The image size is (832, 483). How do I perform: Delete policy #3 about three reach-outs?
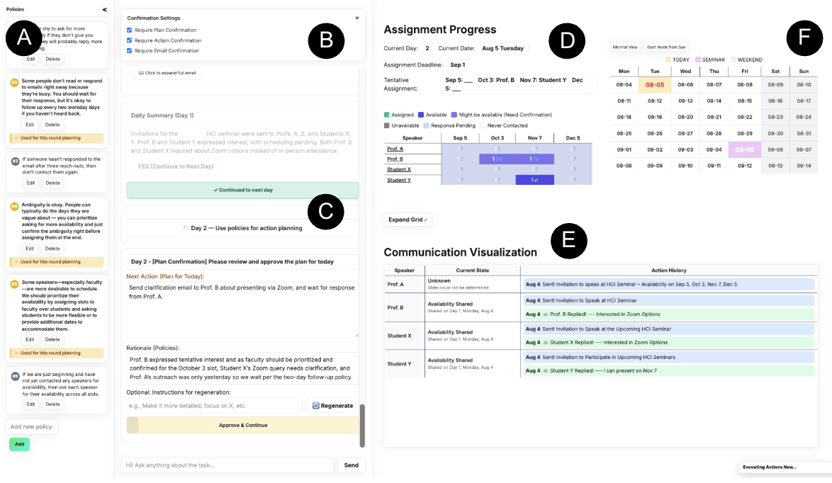click(x=52, y=183)
